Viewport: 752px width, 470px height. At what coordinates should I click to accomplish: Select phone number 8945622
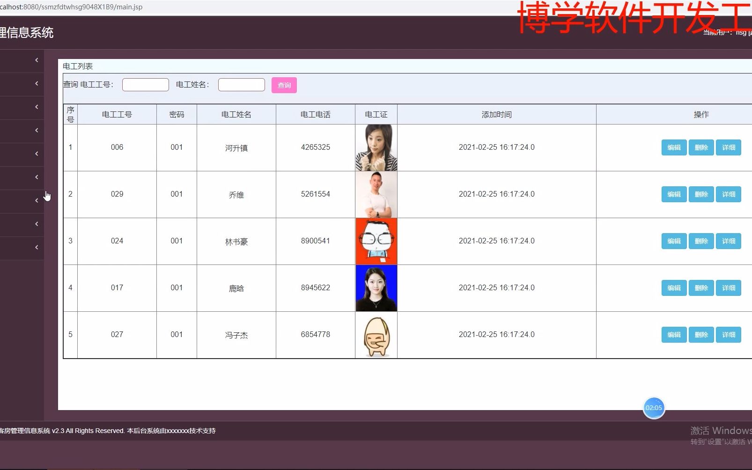pyautogui.click(x=316, y=287)
